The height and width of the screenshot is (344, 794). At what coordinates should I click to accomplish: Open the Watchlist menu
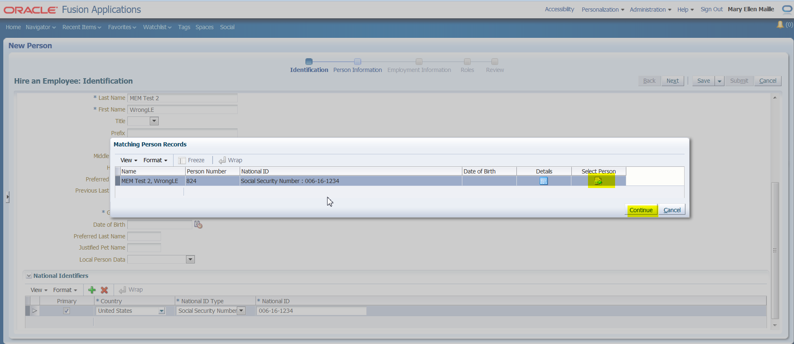pyautogui.click(x=157, y=27)
